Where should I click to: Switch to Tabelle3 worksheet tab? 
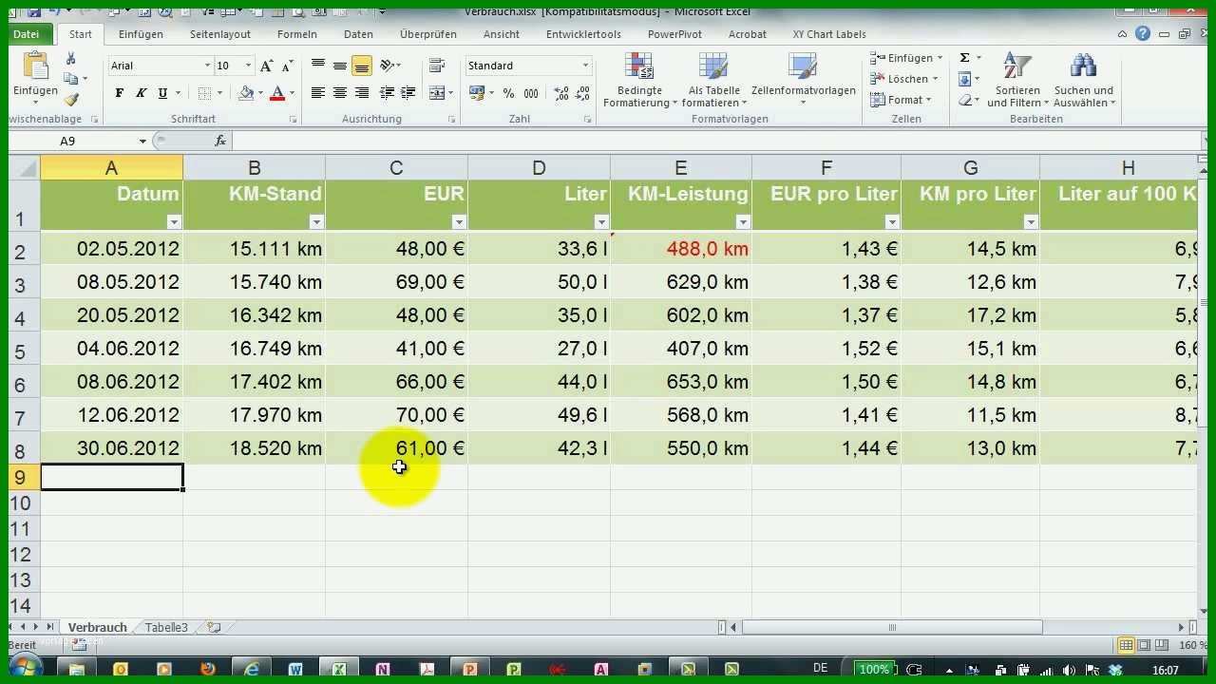coord(166,628)
